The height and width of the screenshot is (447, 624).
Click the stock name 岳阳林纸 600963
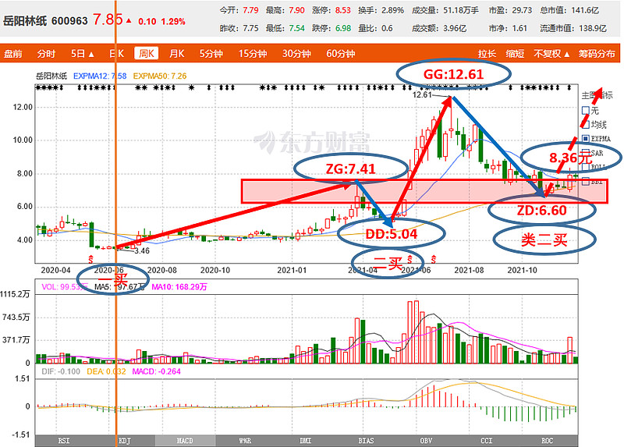[45, 21]
